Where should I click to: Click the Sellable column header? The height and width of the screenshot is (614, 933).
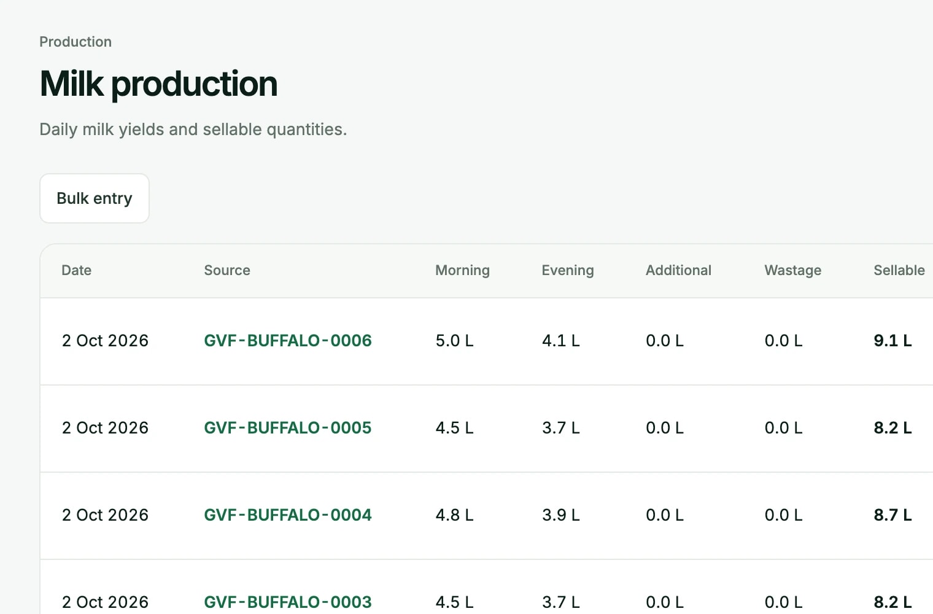pos(899,270)
